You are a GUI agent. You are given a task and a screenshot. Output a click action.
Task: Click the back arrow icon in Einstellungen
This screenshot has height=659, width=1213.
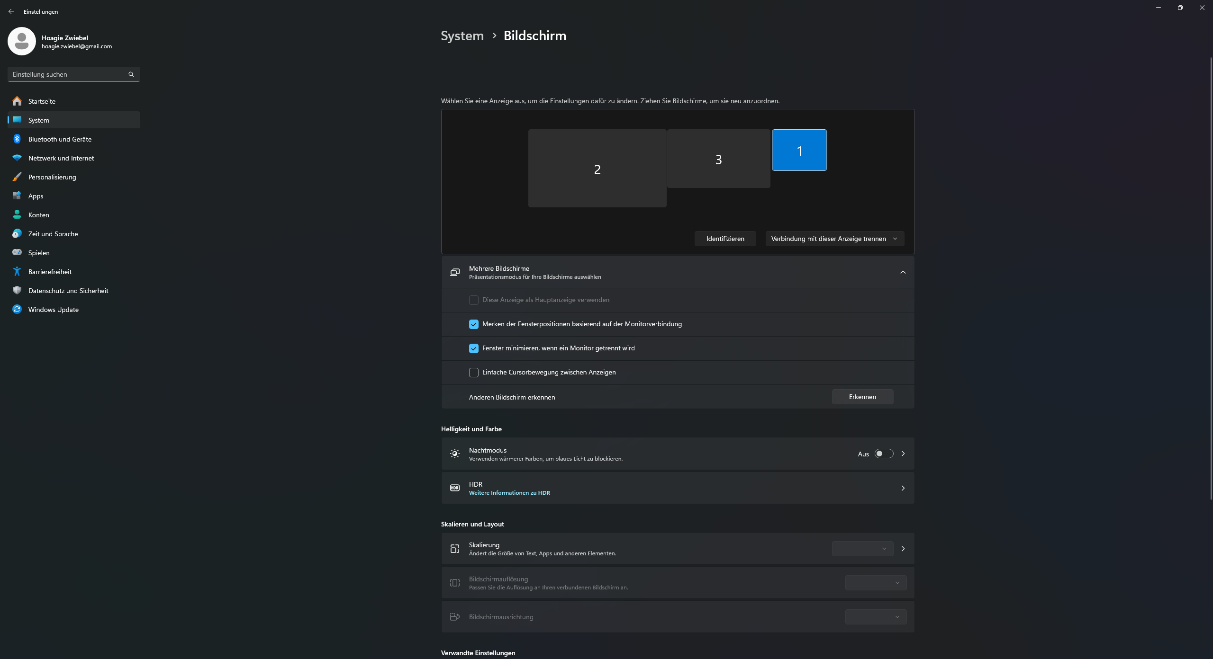(11, 11)
